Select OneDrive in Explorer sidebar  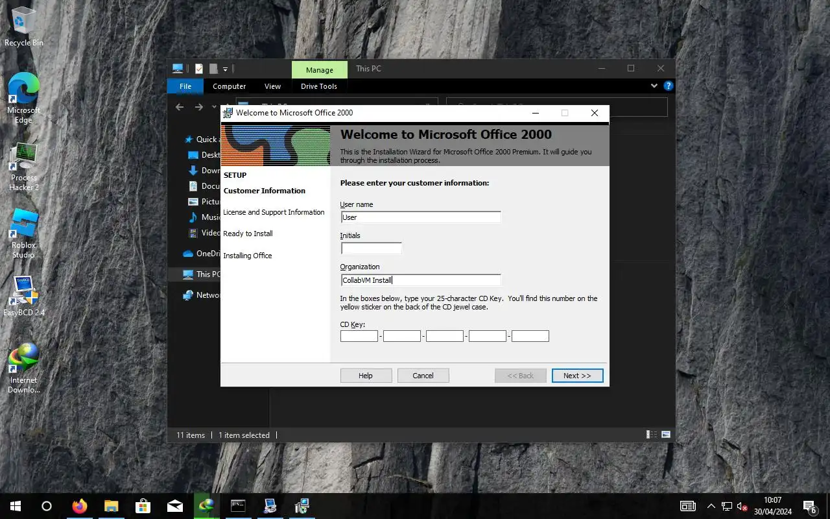tap(202, 254)
